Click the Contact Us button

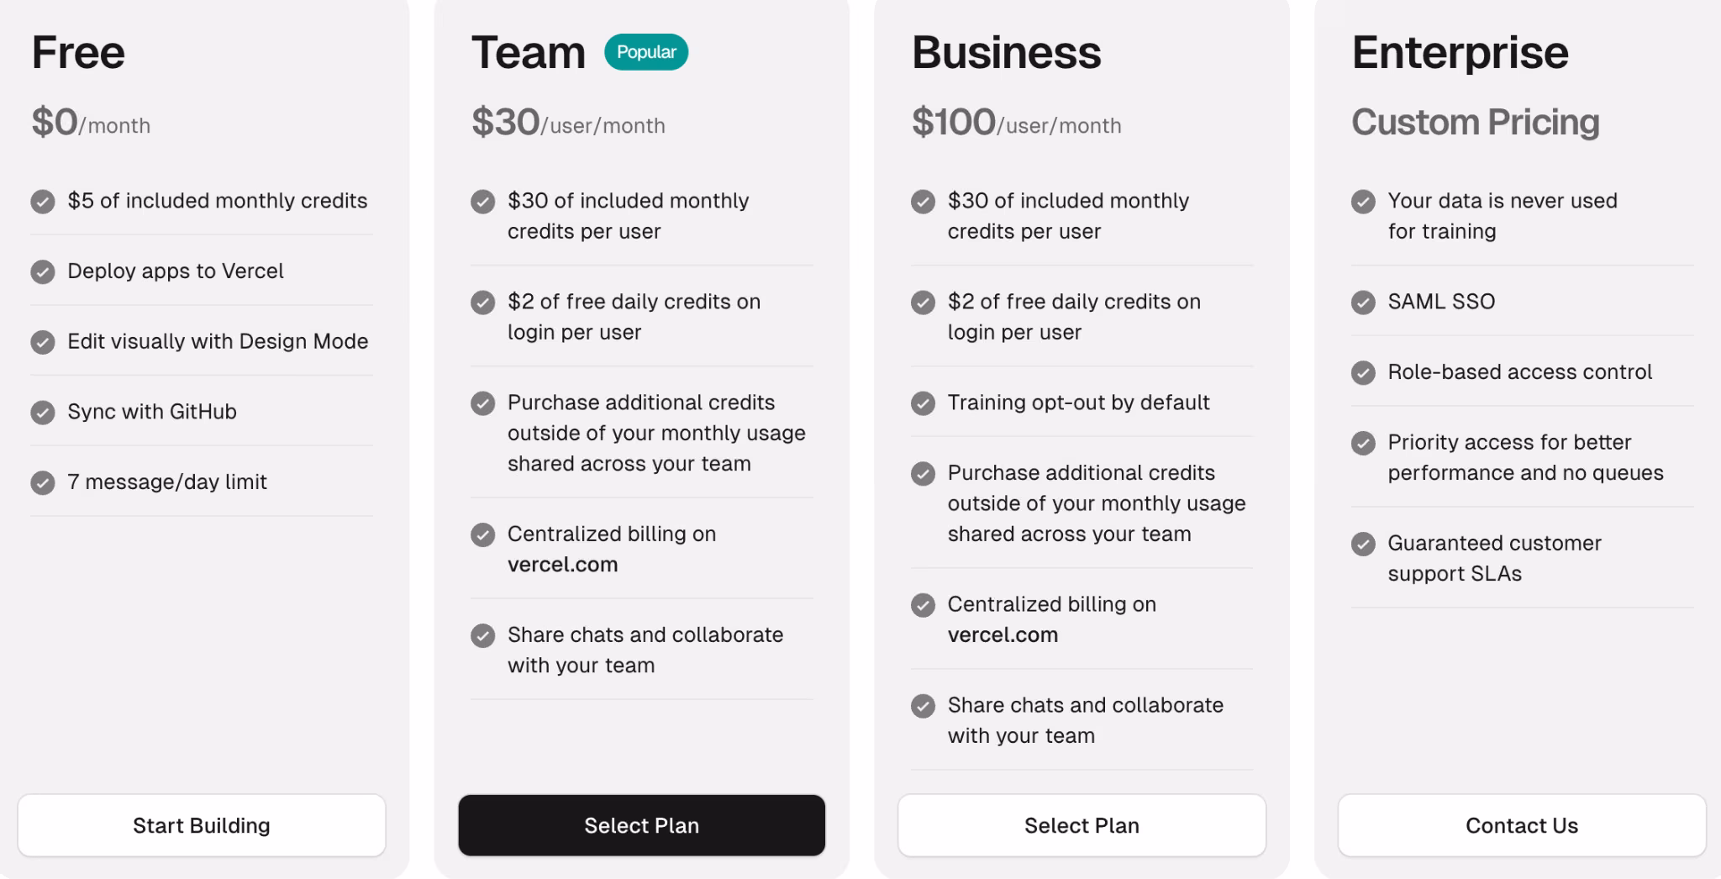click(1522, 825)
